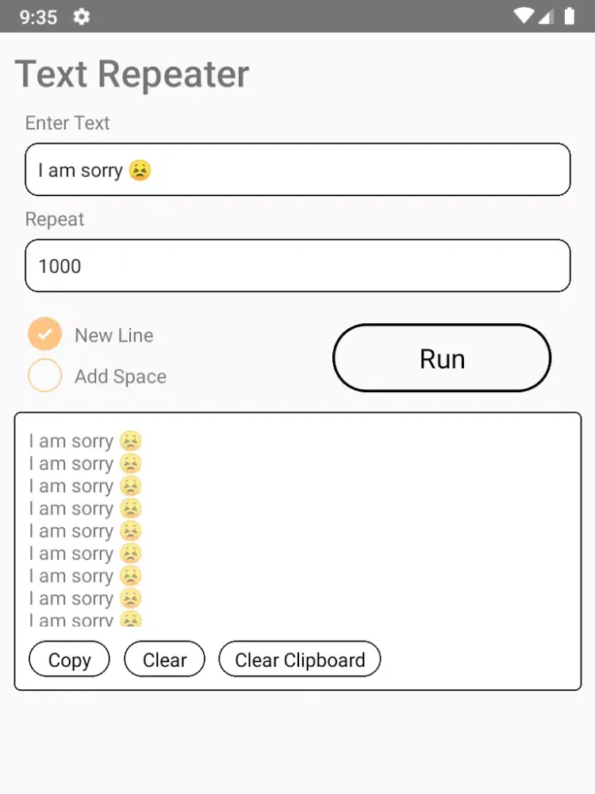Tap the battery icon in status bar

pyautogui.click(x=569, y=17)
